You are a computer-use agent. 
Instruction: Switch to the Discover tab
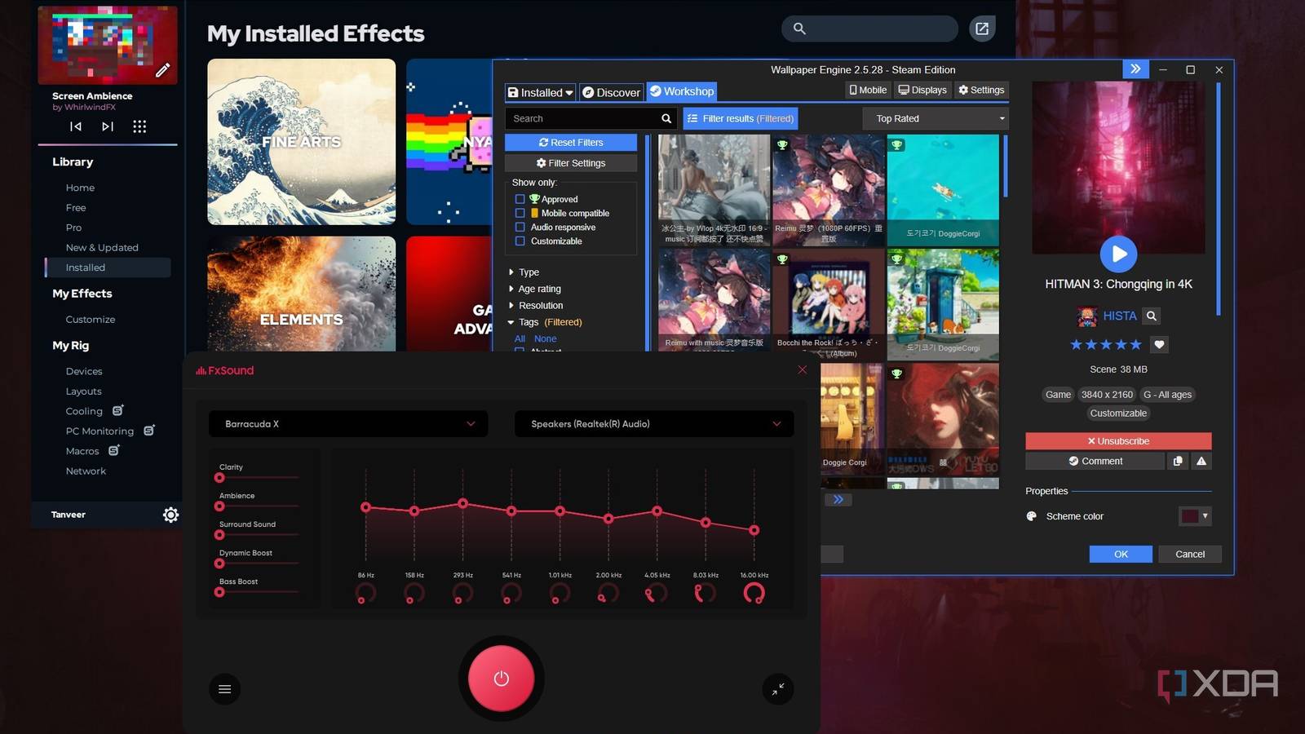coord(611,92)
